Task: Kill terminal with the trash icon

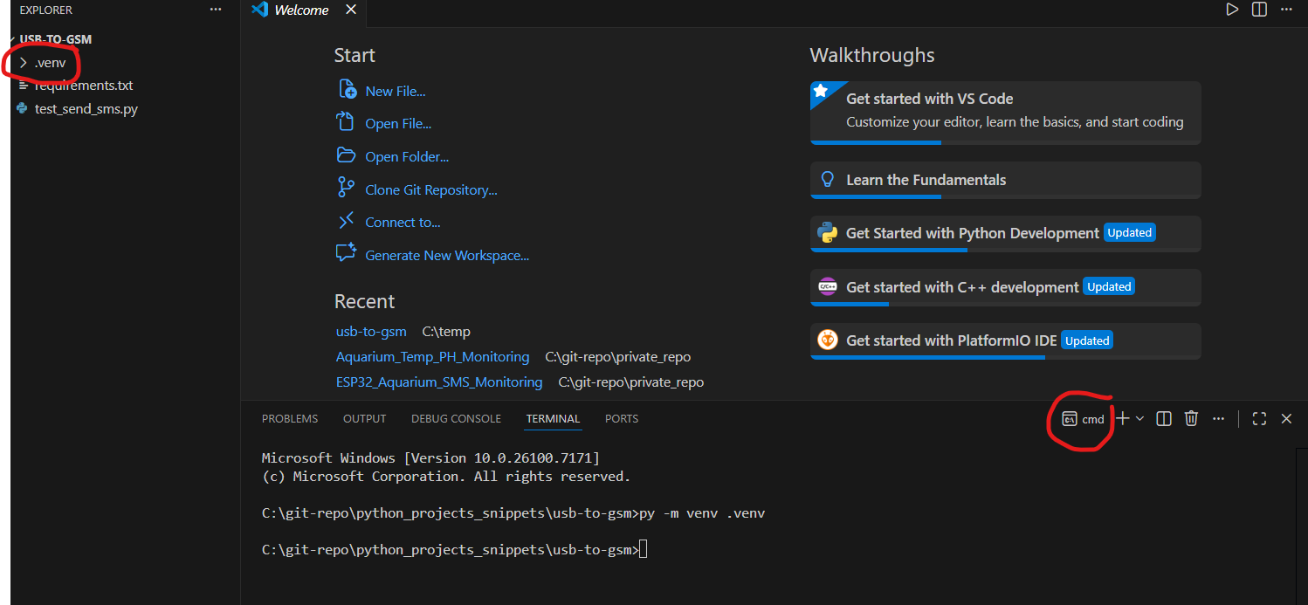Action: (x=1191, y=419)
